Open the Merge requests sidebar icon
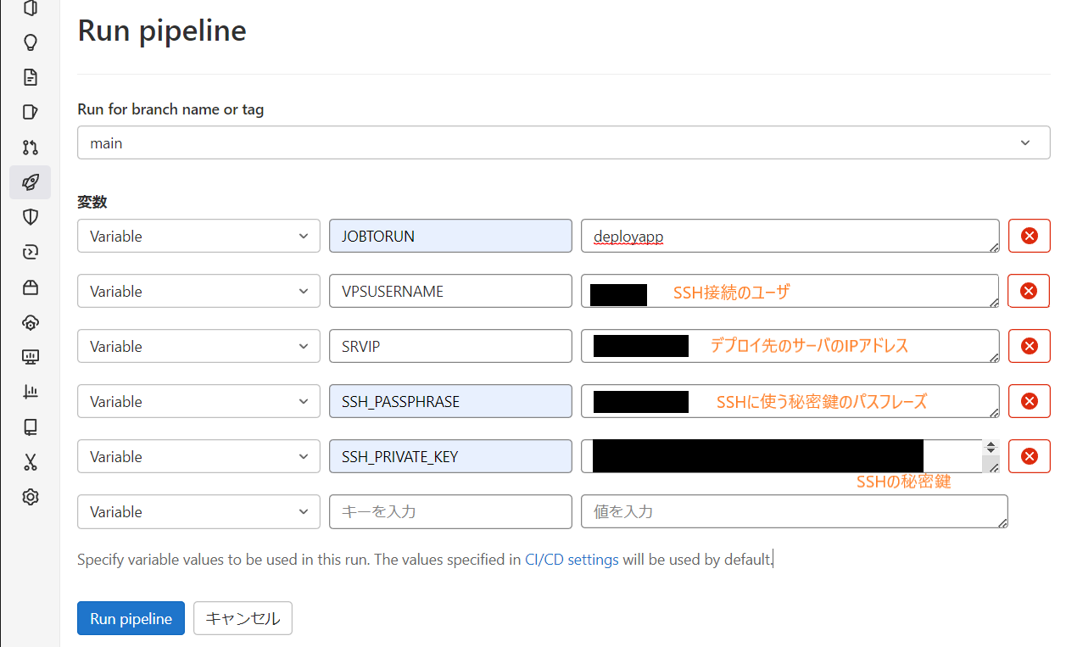Image resolution: width=1066 pixels, height=647 pixels. click(31, 148)
